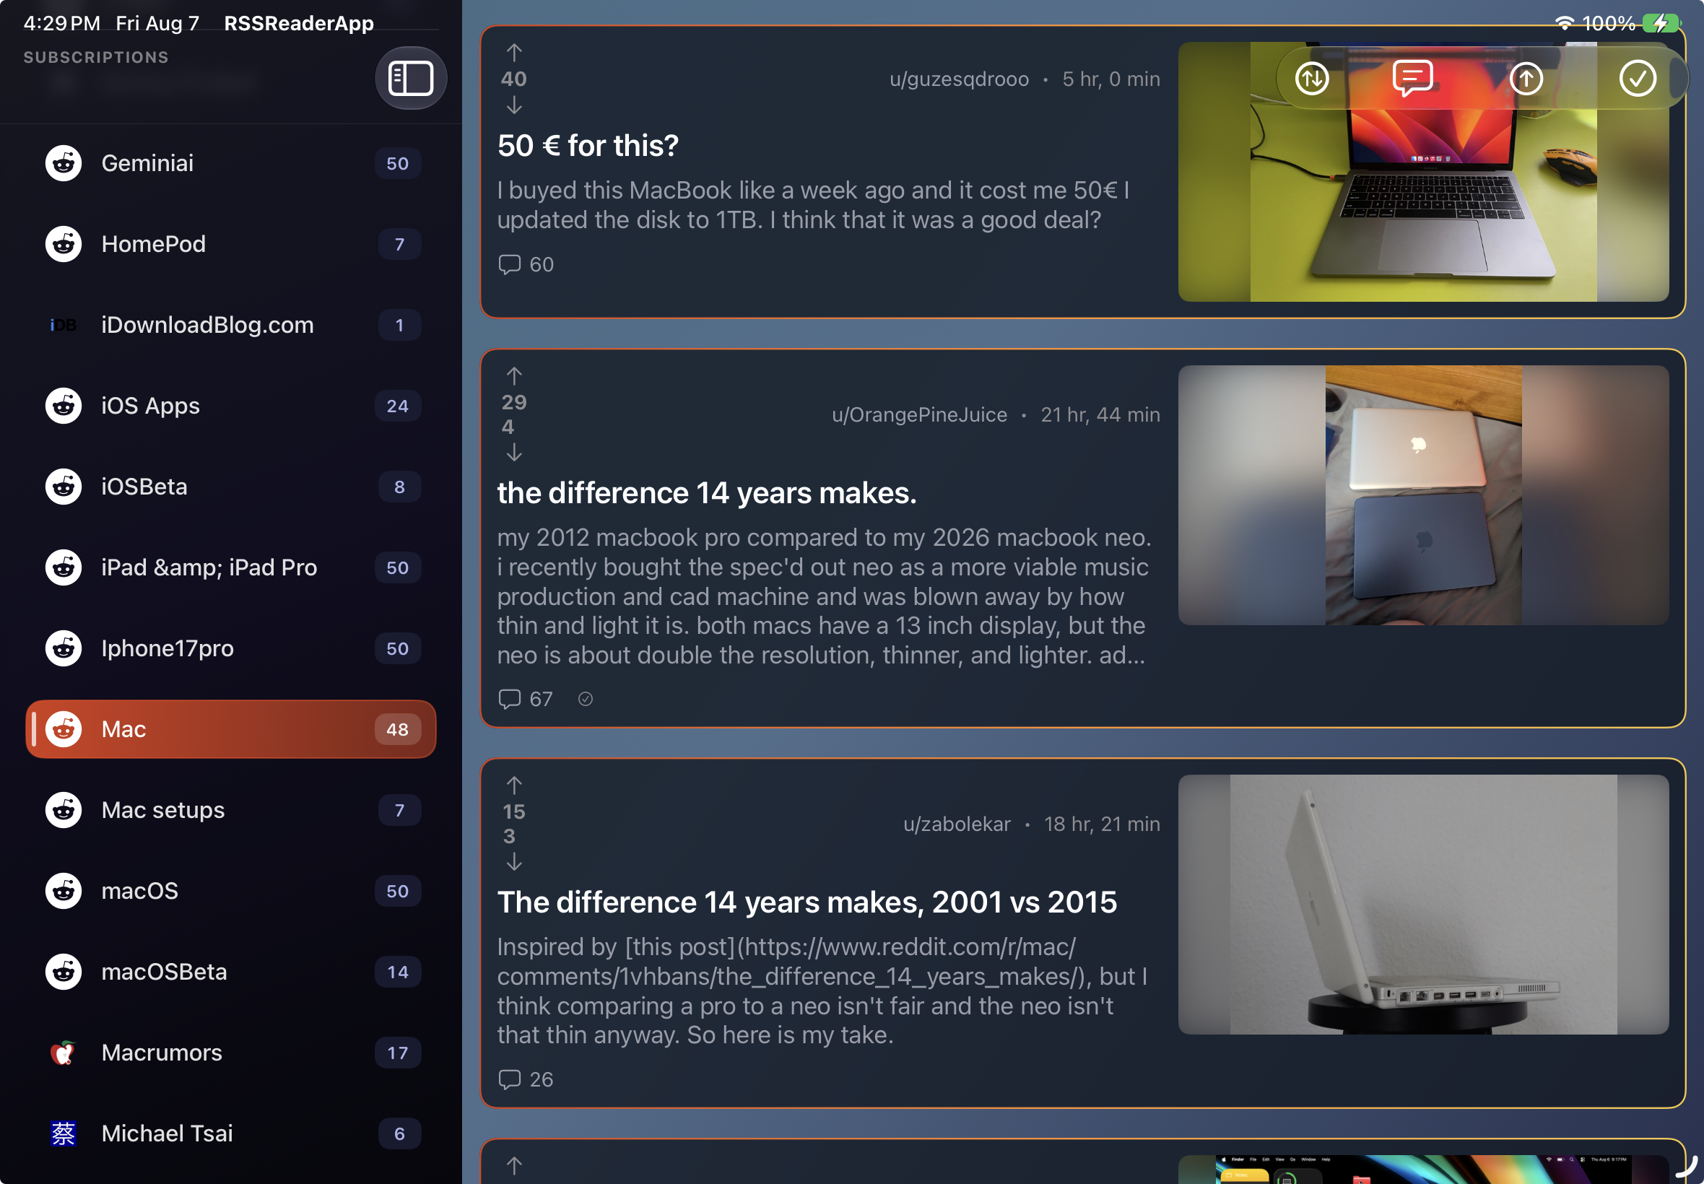The width and height of the screenshot is (1704, 1184).
Task: Click the read checkmark badge beside 67 comments
Action: coord(586,699)
